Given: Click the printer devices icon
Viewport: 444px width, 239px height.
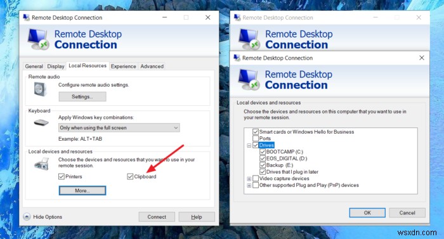Looking at the screenshot, I should [42, 164].
